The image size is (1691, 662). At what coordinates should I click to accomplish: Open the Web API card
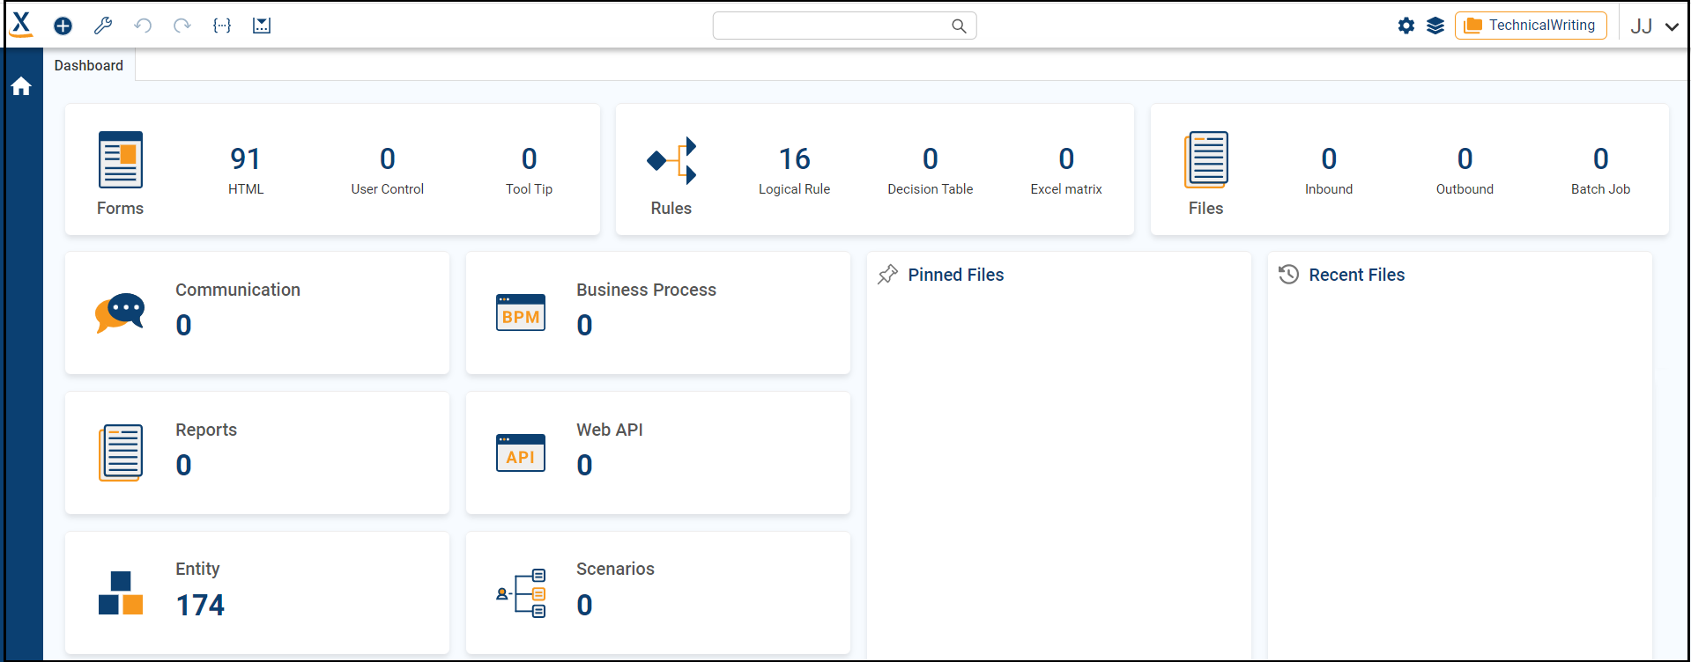pyautogui.click(x=657, y=452)
